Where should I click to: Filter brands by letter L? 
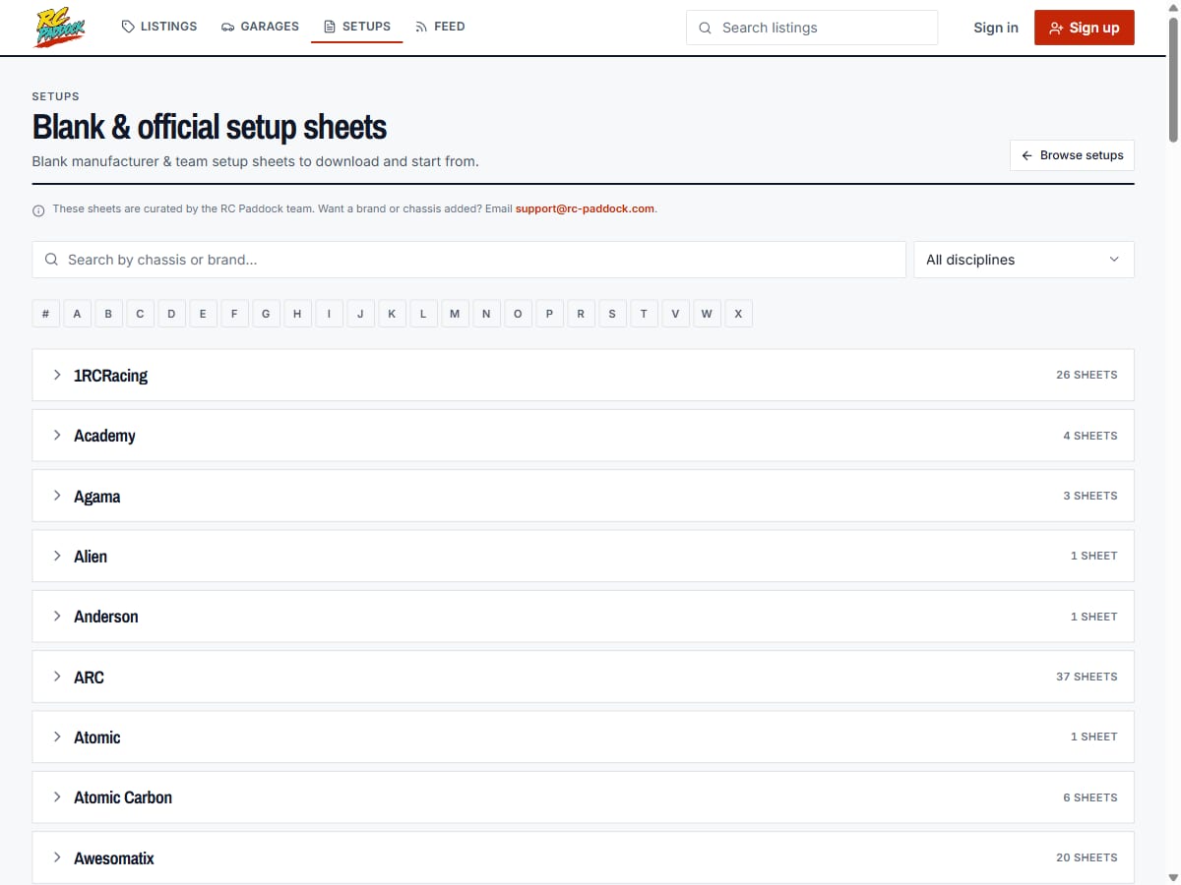(x=423, y=314)
